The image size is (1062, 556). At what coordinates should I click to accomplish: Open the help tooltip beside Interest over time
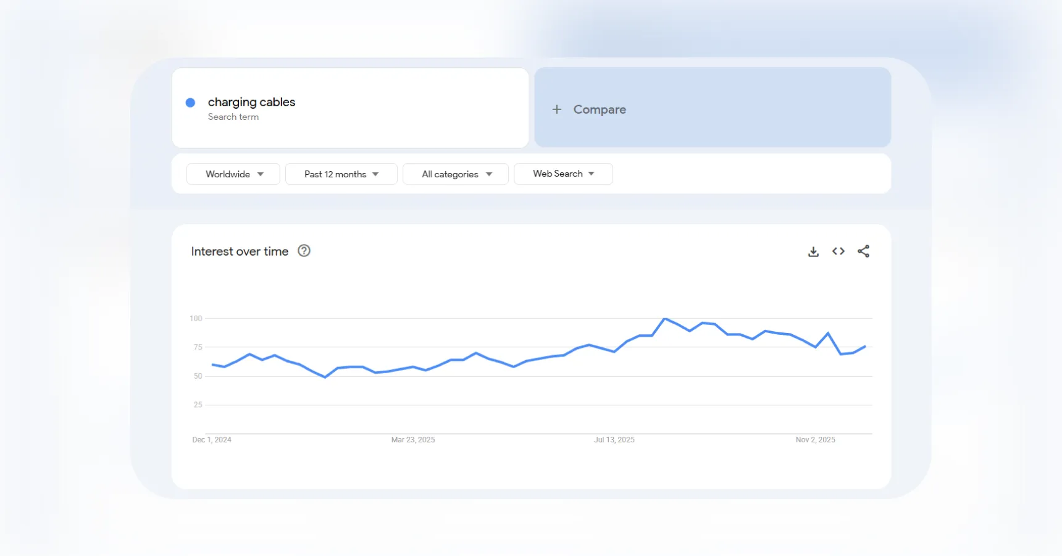(x=303, y=251)
